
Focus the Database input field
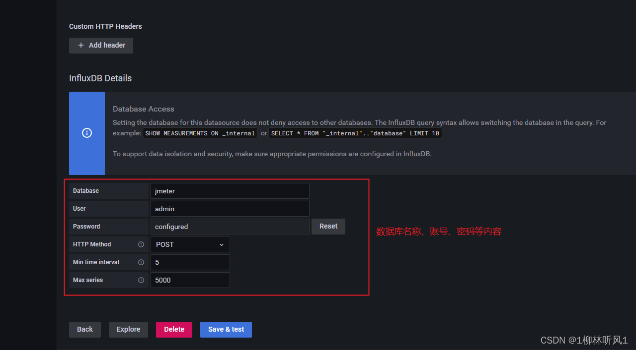click(230, 191)
